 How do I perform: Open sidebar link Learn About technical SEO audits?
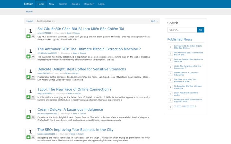click(186, 94)
